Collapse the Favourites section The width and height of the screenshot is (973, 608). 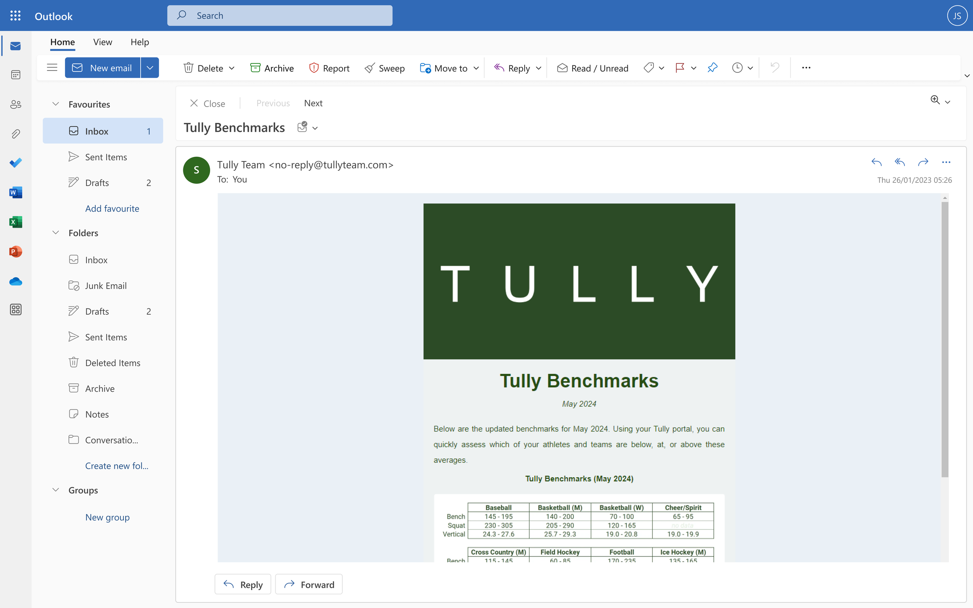(55, 104)
